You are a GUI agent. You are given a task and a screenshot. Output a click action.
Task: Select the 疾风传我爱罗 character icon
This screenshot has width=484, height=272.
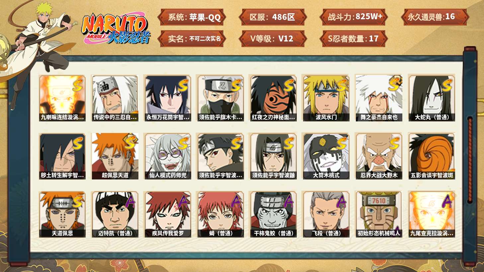168,214
